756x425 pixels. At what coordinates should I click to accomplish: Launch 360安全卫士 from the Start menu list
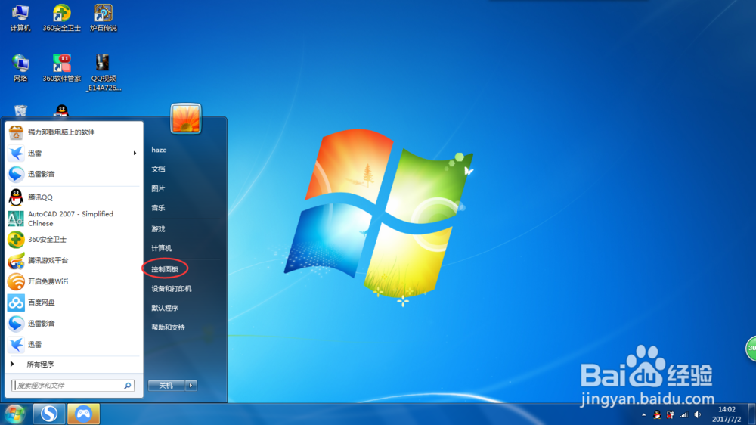click(74, 239)
